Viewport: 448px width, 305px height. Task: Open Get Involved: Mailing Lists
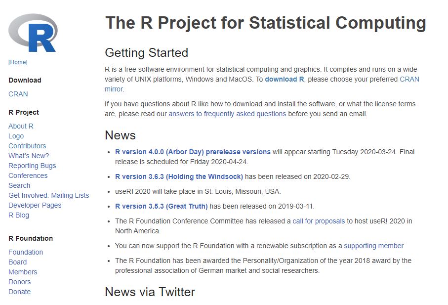[49, 195]
